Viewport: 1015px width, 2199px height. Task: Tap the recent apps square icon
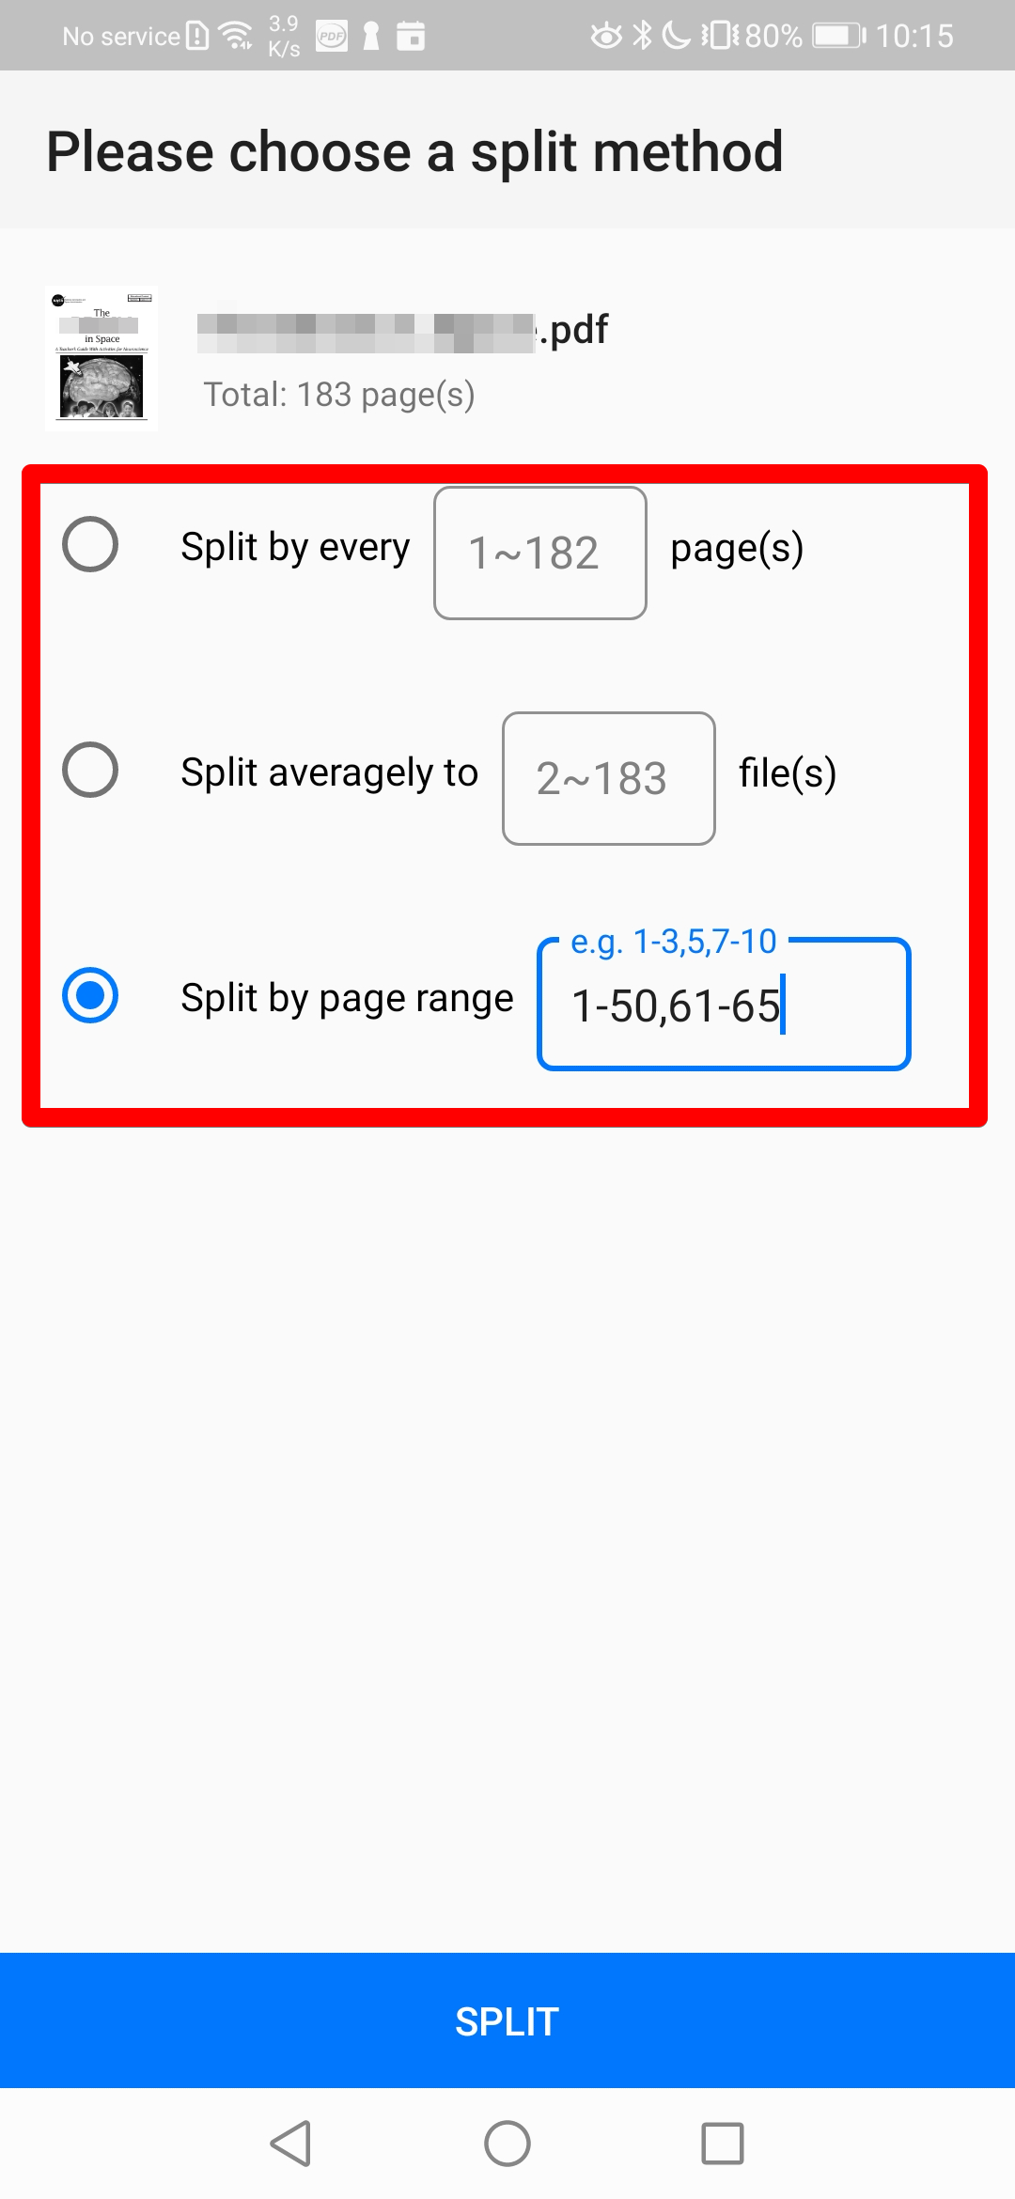723,2144
